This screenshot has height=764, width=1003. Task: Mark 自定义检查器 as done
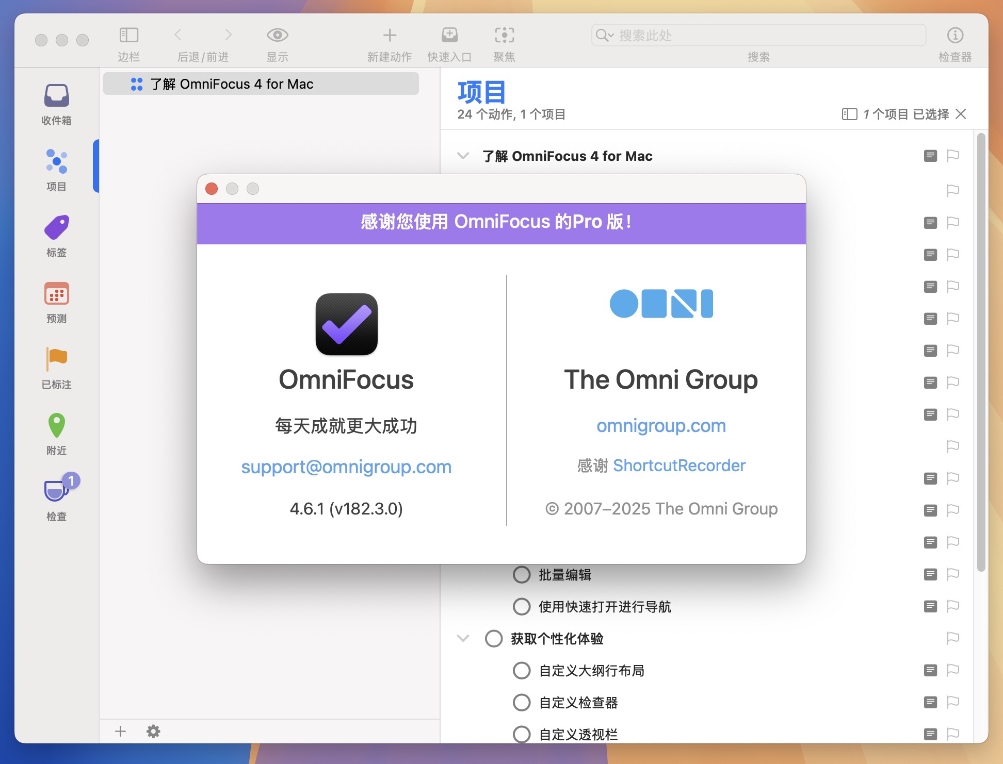(x=521, y=702)
